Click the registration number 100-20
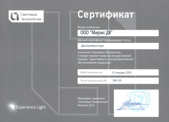The image size is (169, 122). (117, 81)
